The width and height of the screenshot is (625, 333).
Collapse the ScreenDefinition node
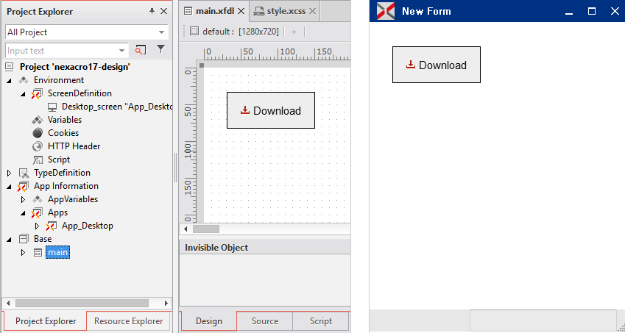[23, 94]
